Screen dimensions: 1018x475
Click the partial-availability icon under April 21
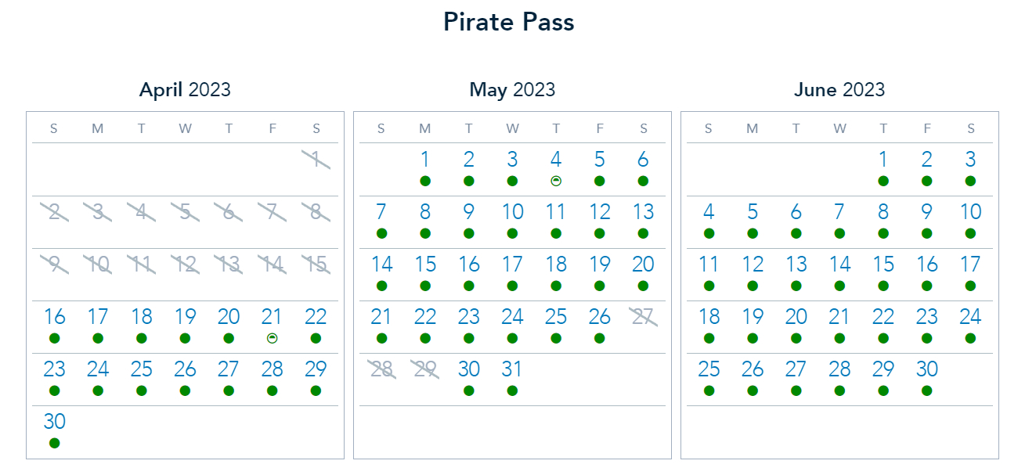272,338
